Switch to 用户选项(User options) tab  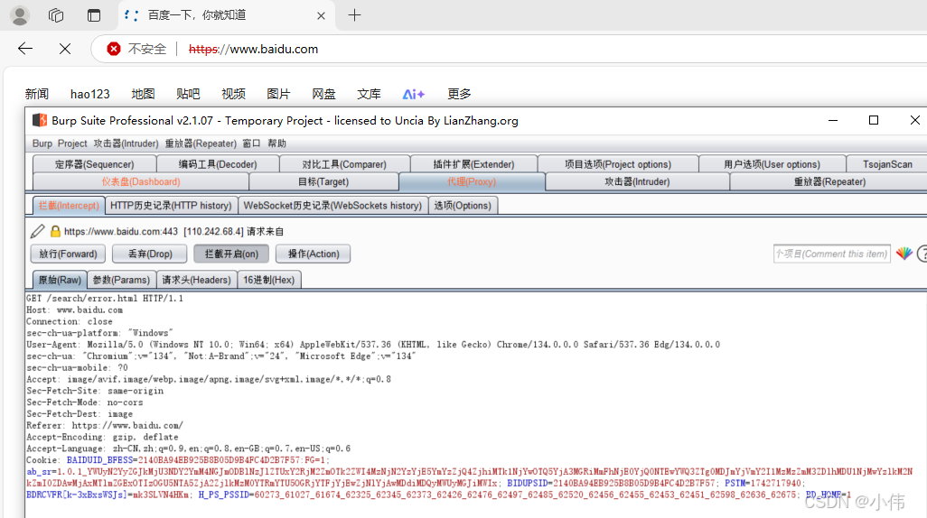click(772, 164)
